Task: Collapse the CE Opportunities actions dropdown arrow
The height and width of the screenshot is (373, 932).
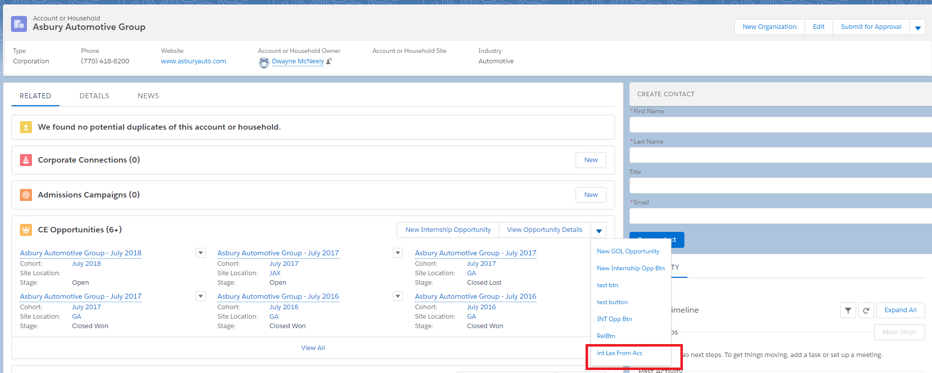Action: (599, 230)
